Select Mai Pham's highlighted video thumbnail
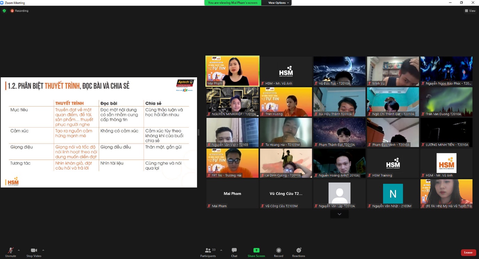This screenshot has width=479, height=259. 232,71
